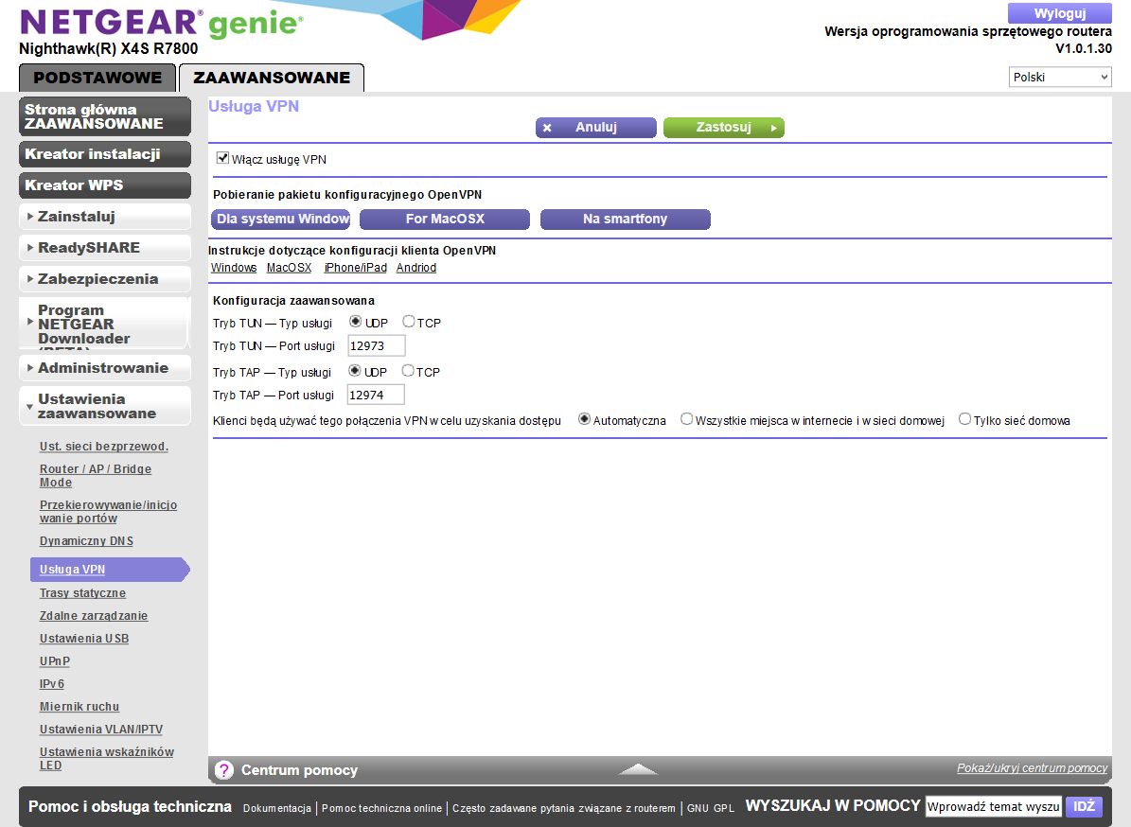This screenshot has height=827, width=1131.
Task: Switch to the ZAAWANSOWANE tab
Action: tap(272, 78)
